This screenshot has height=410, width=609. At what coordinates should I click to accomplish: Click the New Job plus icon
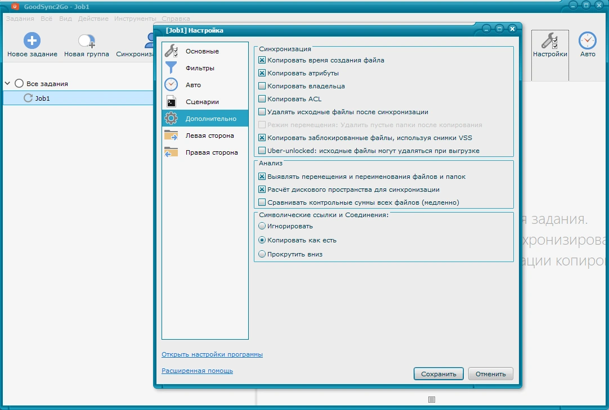(32, 40)
